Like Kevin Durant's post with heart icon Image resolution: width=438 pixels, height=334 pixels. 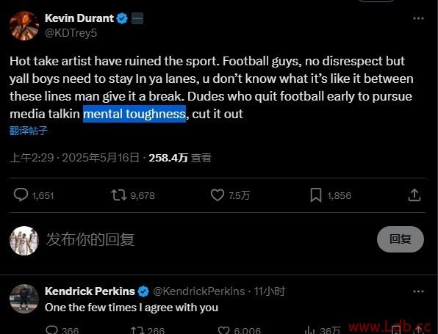point(218,195)
